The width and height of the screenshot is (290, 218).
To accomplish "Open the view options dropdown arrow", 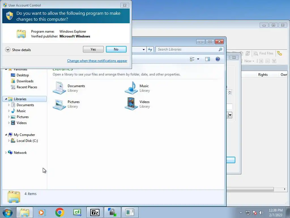I will (x=198, y=59).
